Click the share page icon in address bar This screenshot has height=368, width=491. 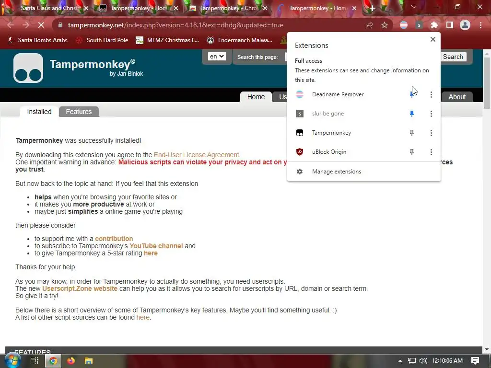[369, 25]
